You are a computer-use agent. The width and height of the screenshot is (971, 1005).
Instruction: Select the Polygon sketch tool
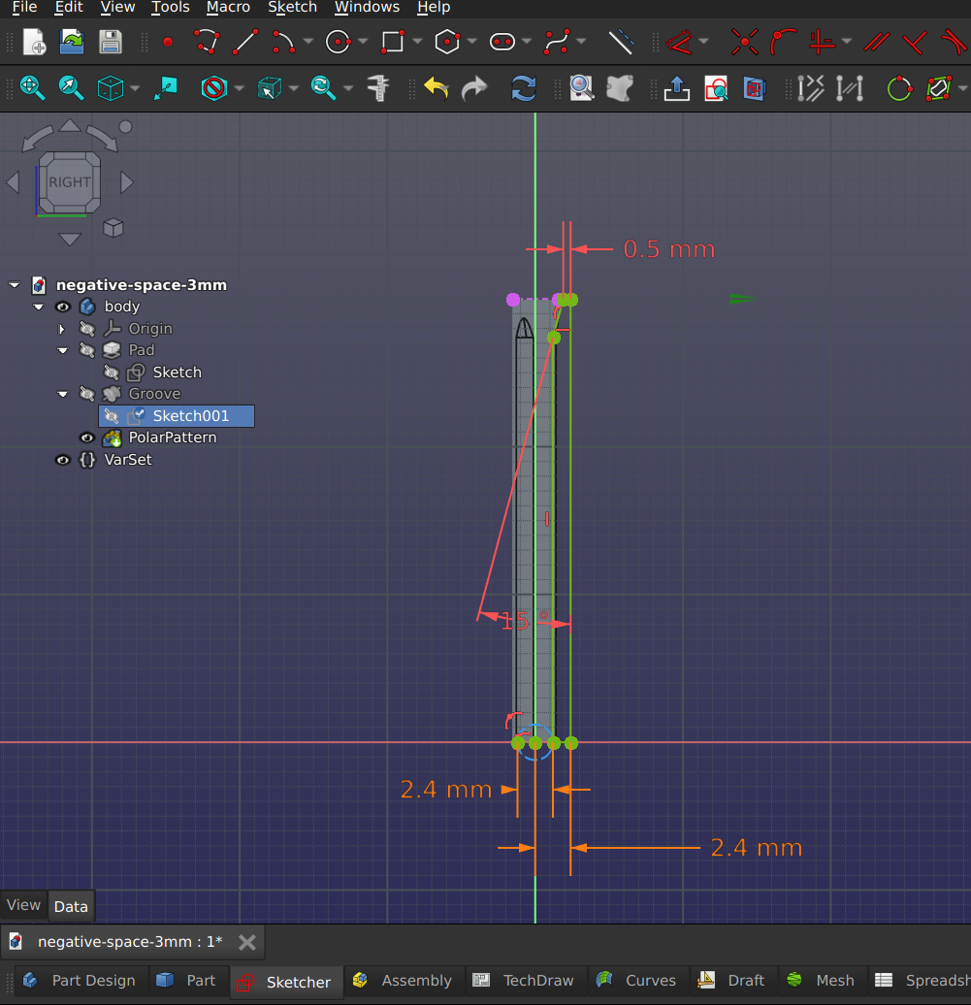[447, 43]
